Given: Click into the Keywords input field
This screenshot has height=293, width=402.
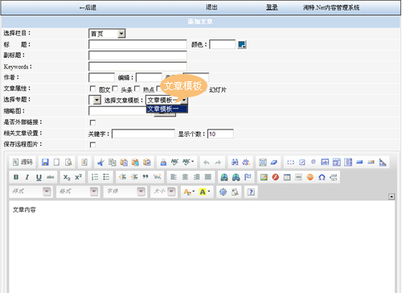Looking at the screenshot, I should tap(137, 67).
